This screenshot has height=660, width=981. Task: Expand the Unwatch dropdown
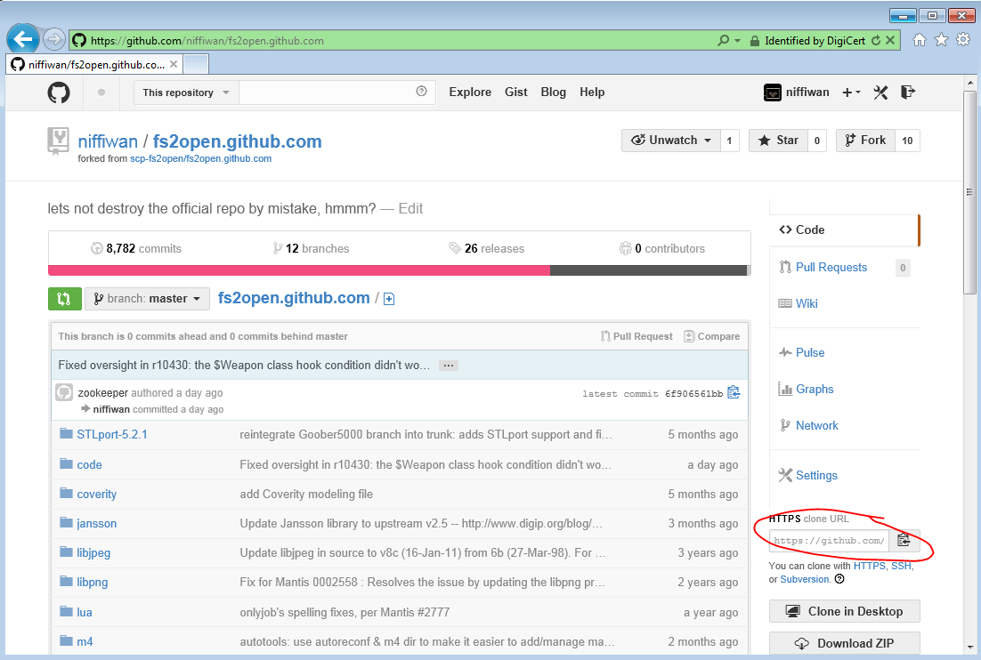click(x=671, y=141)
